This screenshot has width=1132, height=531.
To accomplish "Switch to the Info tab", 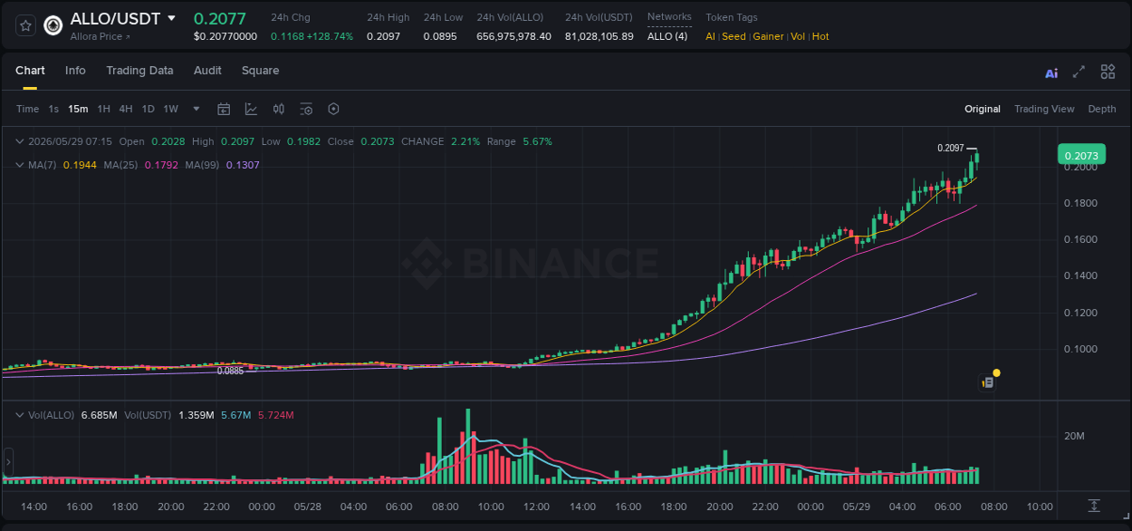I will (75, 71).
